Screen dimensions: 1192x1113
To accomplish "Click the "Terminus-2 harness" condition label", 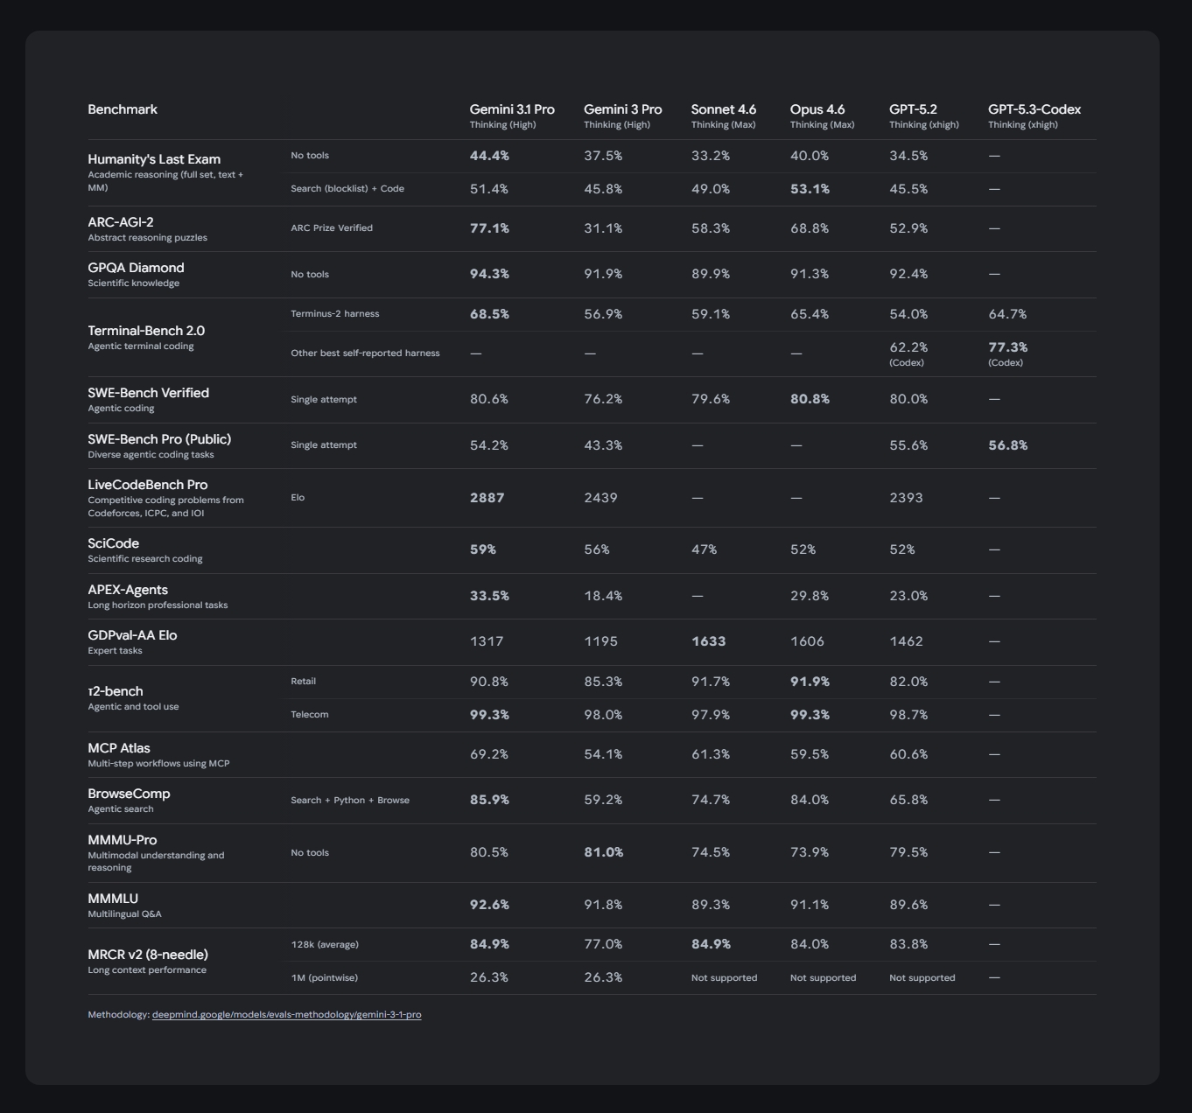I will pos(335,314).
